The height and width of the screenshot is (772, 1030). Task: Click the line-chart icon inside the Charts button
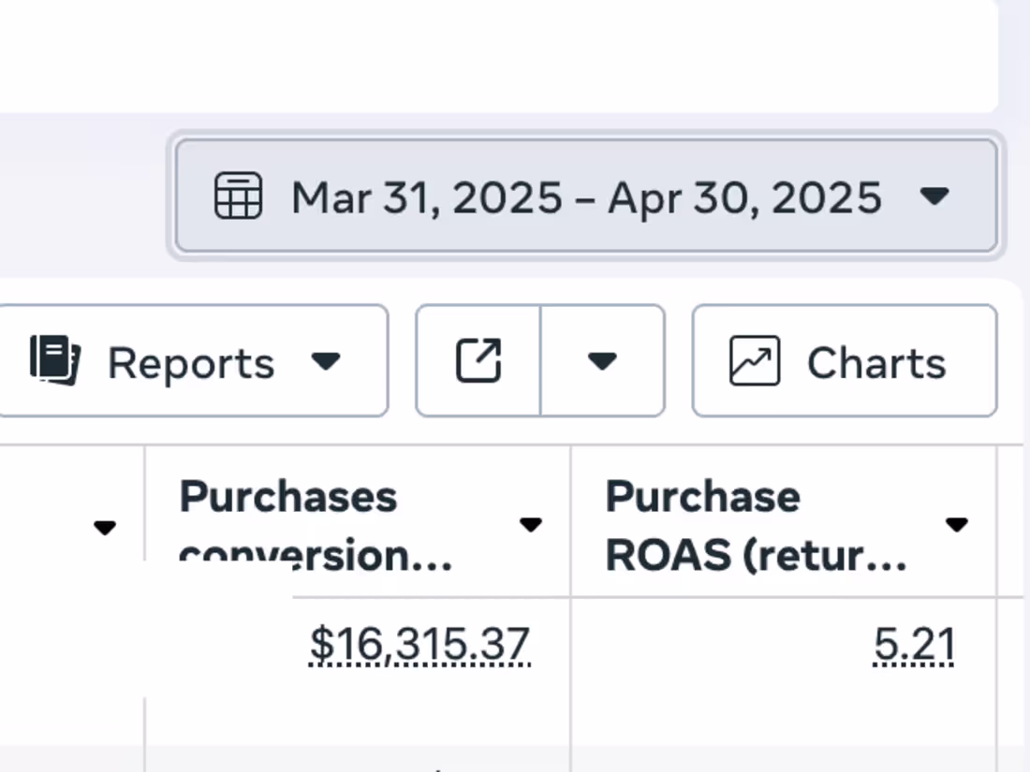coord(754,360)
